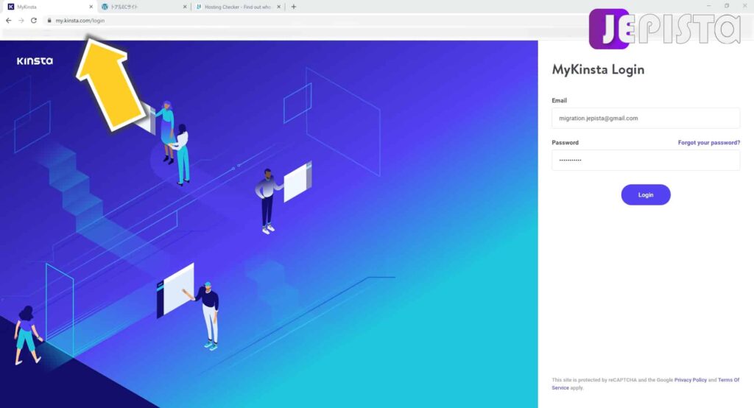Switch to the WordPress EC site tab
The width and height of the screenshot is (754, 408).
(x=144, y=7)
